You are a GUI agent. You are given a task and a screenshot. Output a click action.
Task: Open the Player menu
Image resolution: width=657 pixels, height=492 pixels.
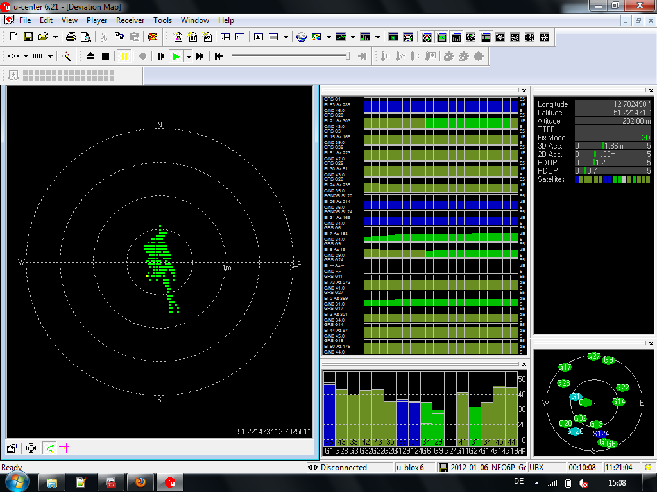tap(97, 20)
